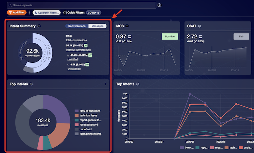
Task: Toggle unde... series in line chart legend
Action: (246, 148)
